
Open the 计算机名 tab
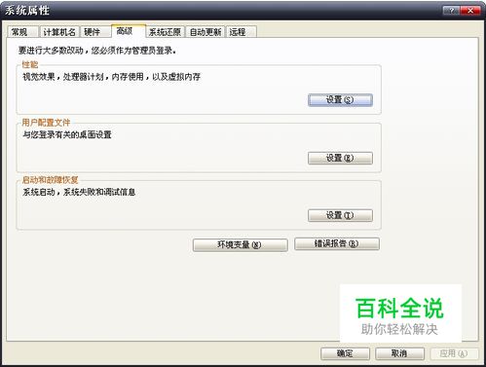(59, 32)
